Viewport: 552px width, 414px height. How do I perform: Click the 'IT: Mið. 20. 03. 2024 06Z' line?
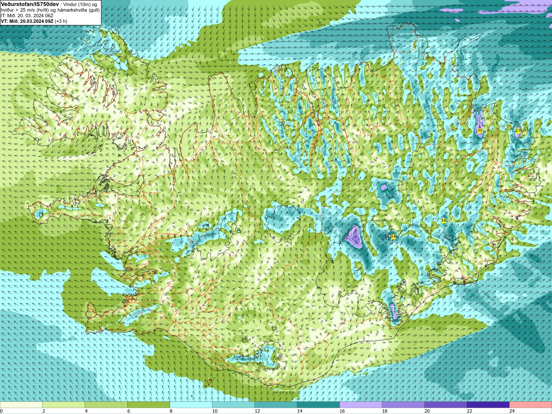click(x=27, y=16)
